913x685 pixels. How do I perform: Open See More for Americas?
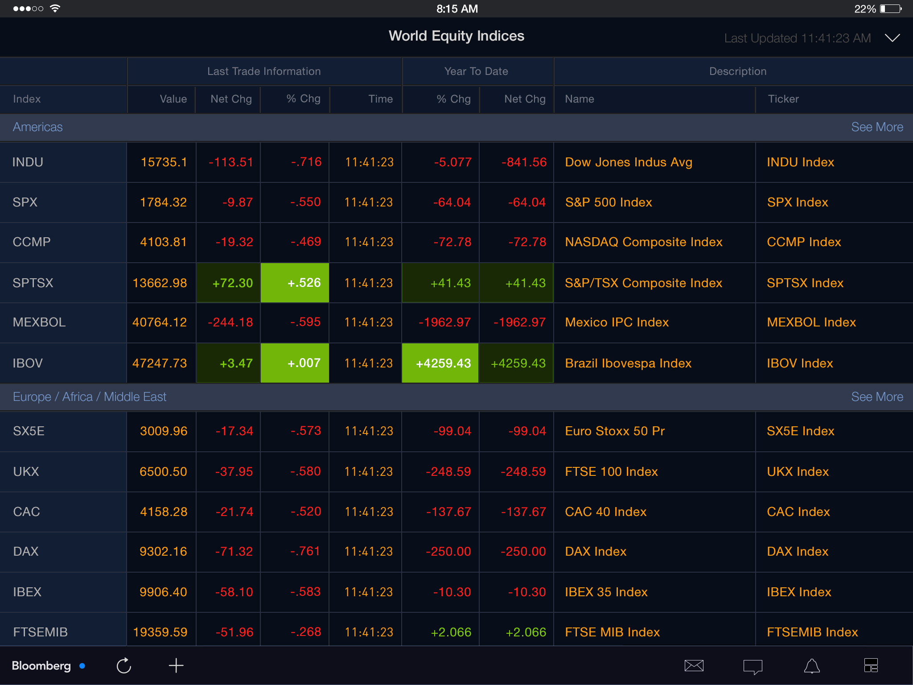click(877, 127)
